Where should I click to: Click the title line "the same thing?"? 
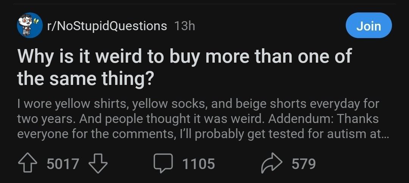click(x=85, y=78)
